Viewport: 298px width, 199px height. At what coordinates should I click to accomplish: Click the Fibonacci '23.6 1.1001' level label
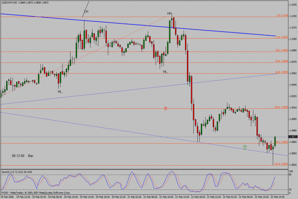point(282,37)
